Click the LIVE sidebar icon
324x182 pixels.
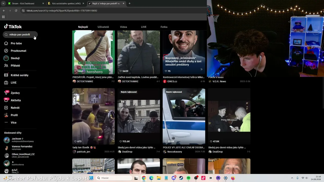pyautogui.click(x=6, y=83)
